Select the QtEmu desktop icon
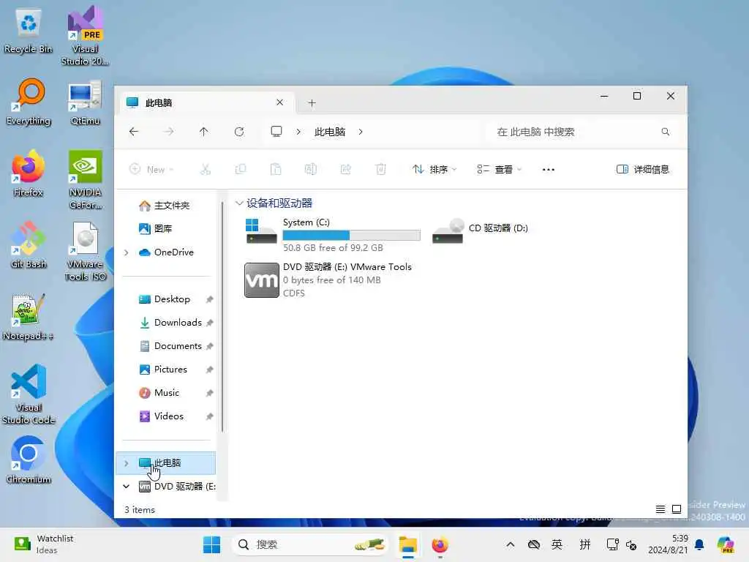Image resolution: width=749 pixels, height=562 pixels. (85, 102)
